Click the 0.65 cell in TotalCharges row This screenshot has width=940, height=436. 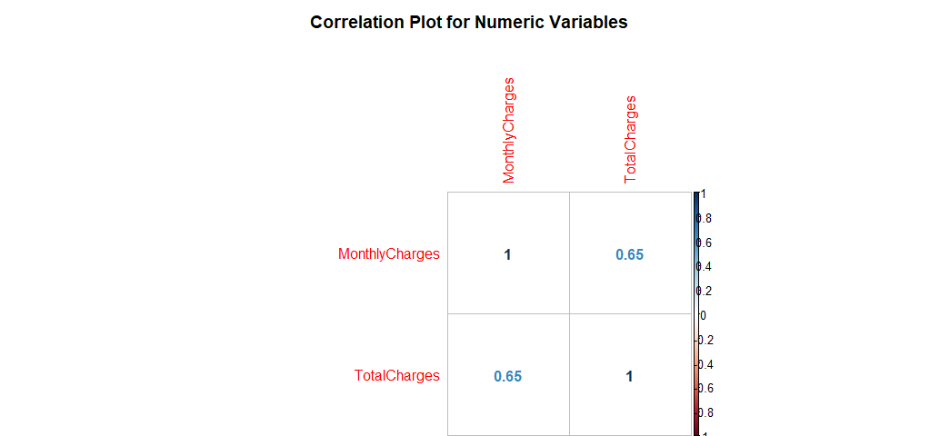508,375
